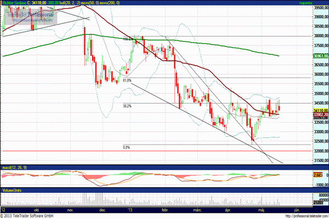Screen dimensions: 329x219
Task: Click the '36500,00' price axis label
Action: tap(321, 65)
